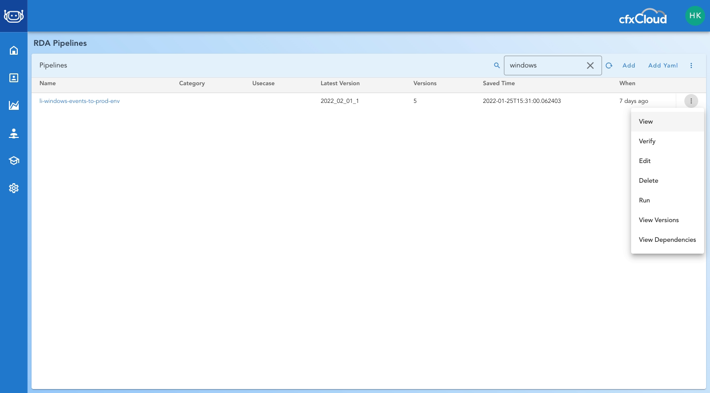Screen dimensions: 710x393
Task: Click the Pipelines panel title
Action: coord(53,65)
